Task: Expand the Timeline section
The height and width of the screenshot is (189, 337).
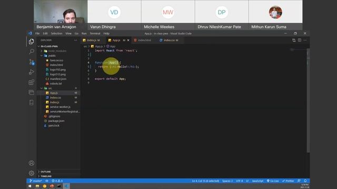Action: coord(46,176)
